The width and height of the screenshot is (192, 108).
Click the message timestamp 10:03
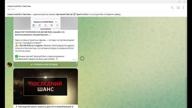coord(74,60)
